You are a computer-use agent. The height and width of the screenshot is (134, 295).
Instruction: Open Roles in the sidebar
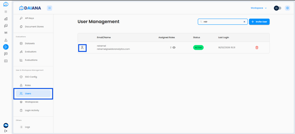click(28, 85)
